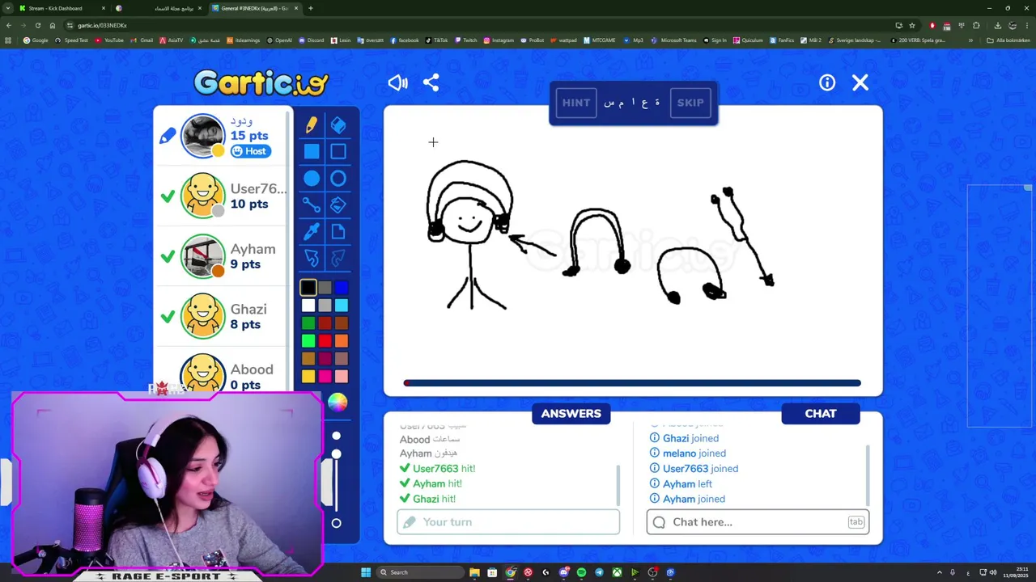Viewport: 1036px width, 582px height.
Task: Select Ayham player avatar
Action: 202,256
